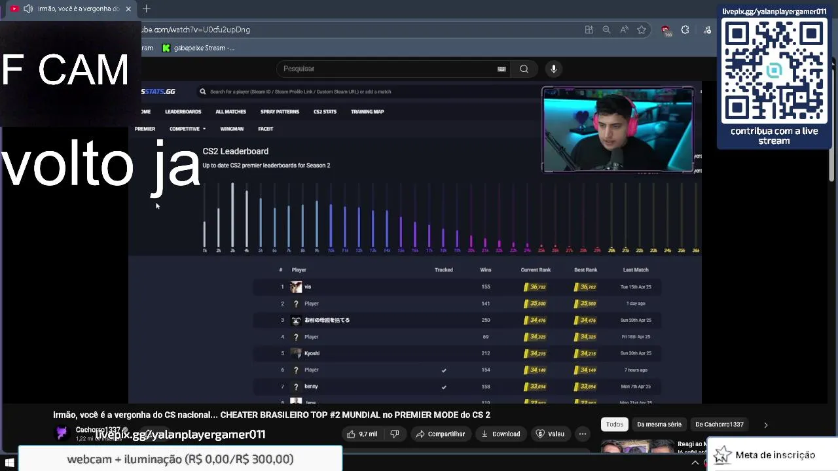This screenshot has width=838, height=471.
Task: Open the video more options ellipsis
Action: pos(582,434)
